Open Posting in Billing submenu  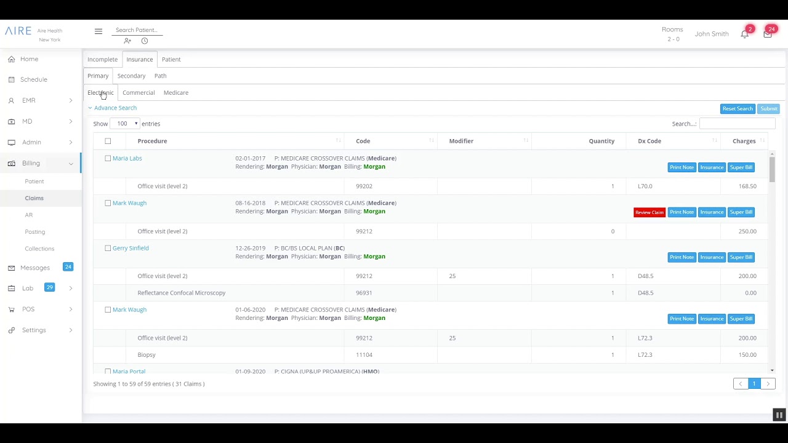35,231
